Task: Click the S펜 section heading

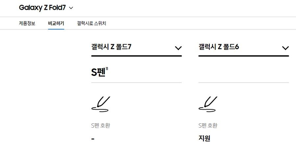Action: (x=98, y=72)
